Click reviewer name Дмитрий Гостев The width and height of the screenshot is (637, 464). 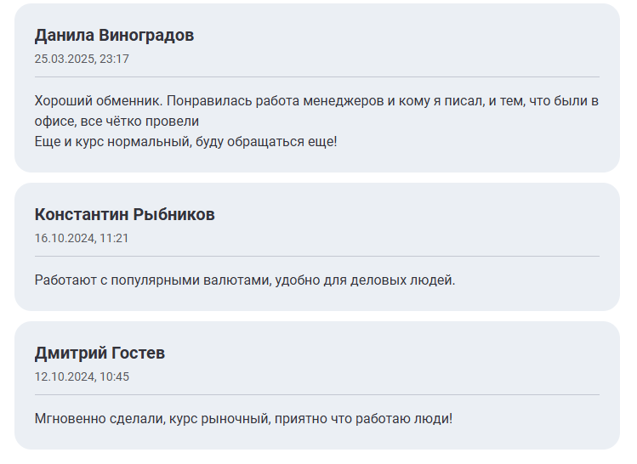pos(100,353)
